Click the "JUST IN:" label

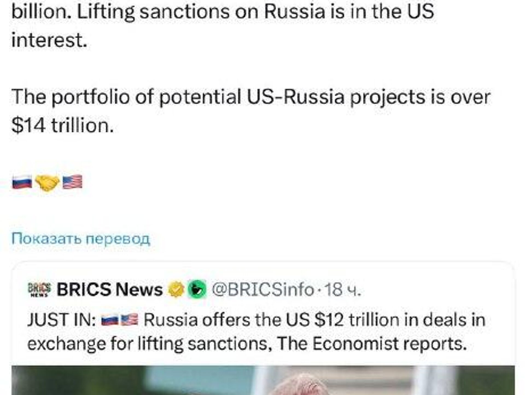pyautogui.click(x=62, y=320)
